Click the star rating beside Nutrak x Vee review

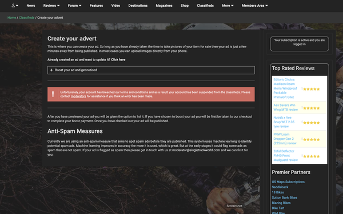[312, 123]
